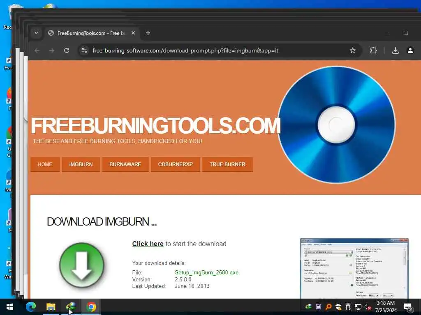Open the IMGBURN navigation menu item
The image size is (421, 315).
[x=81, y=164]
